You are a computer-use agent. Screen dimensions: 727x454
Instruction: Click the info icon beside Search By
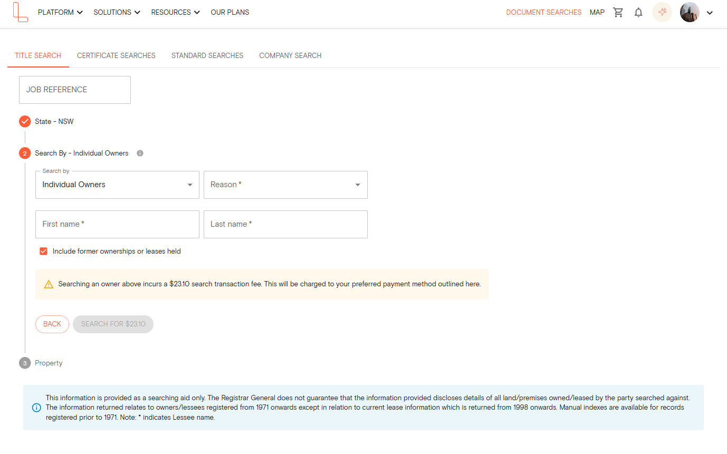[x=140, y=153]
